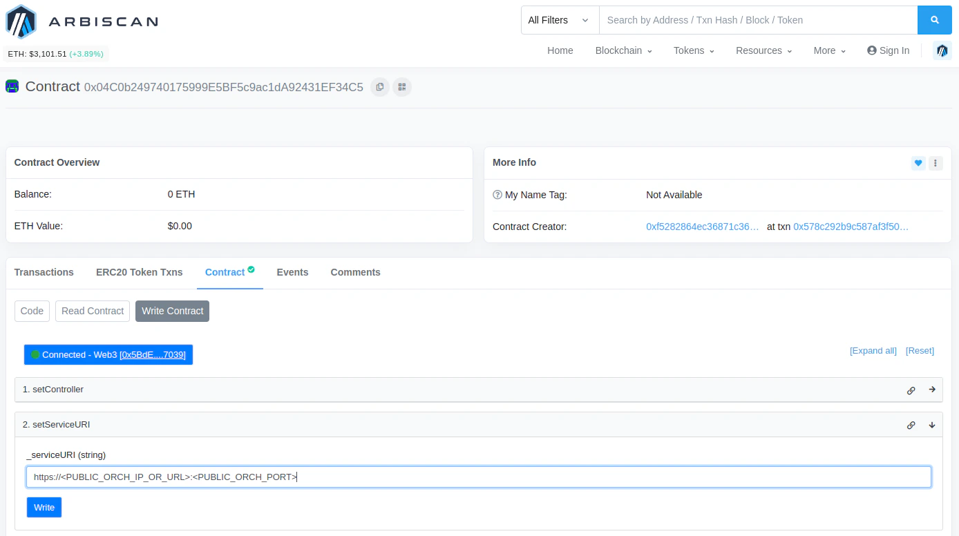Click the blue search magnifier button
The height and width of the screenshot is (536, 959).
coord(935,20)
